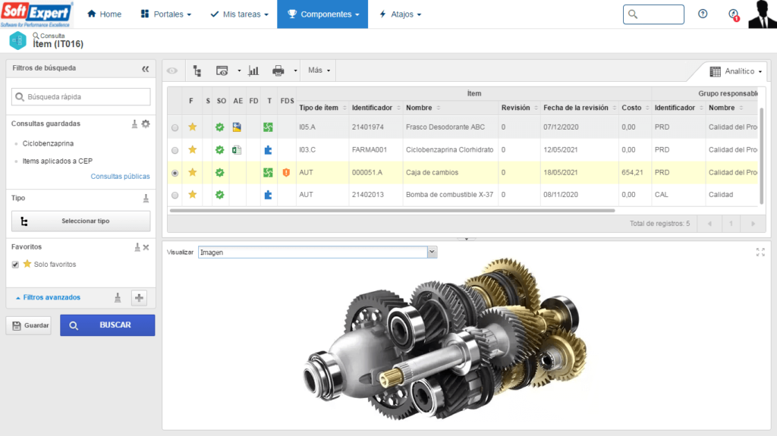
Task: Click the horizontal scrollbar under the table
Action: pos(392,211)
